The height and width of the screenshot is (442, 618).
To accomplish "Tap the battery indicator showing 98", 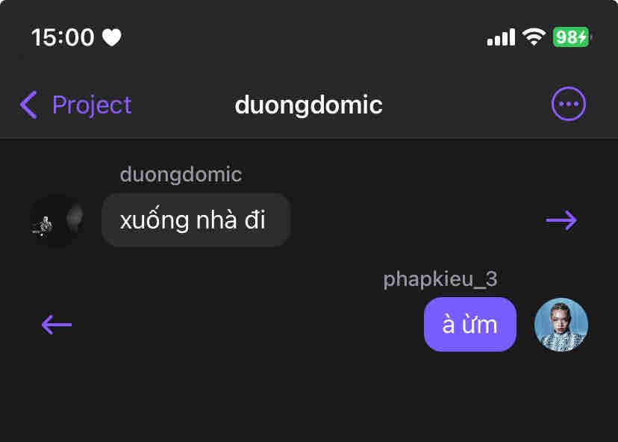I will pos(572,37).
